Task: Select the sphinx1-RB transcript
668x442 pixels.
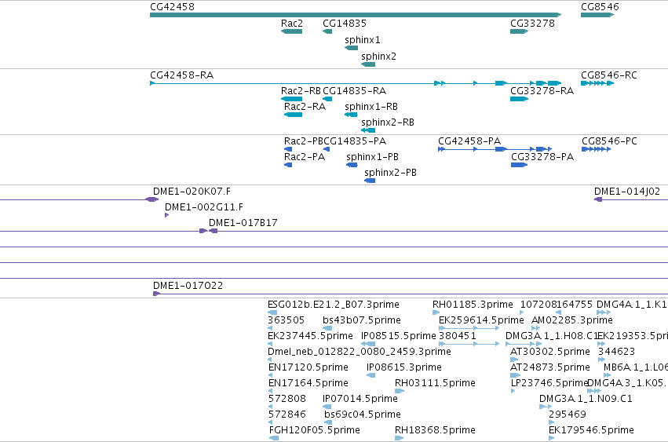Action: 351,115
